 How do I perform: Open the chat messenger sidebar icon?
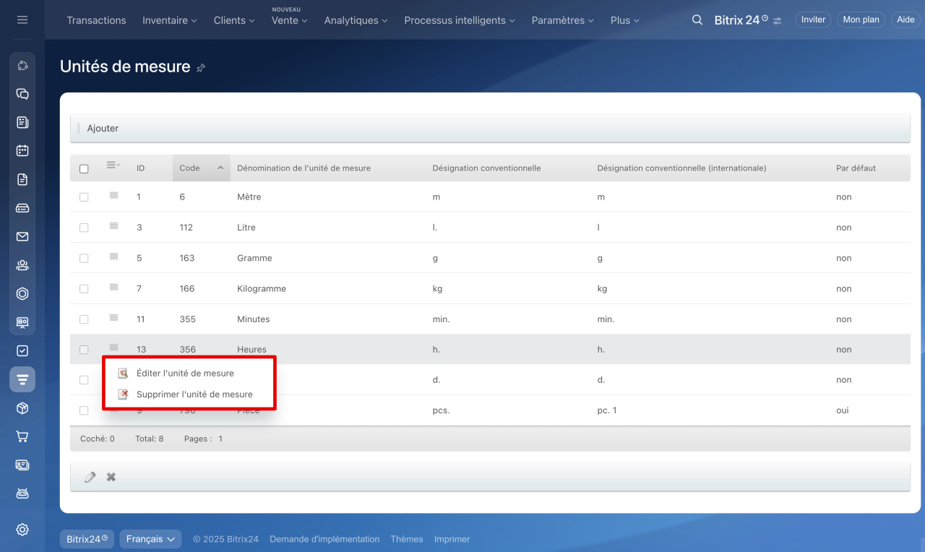[x=22, y=94]
